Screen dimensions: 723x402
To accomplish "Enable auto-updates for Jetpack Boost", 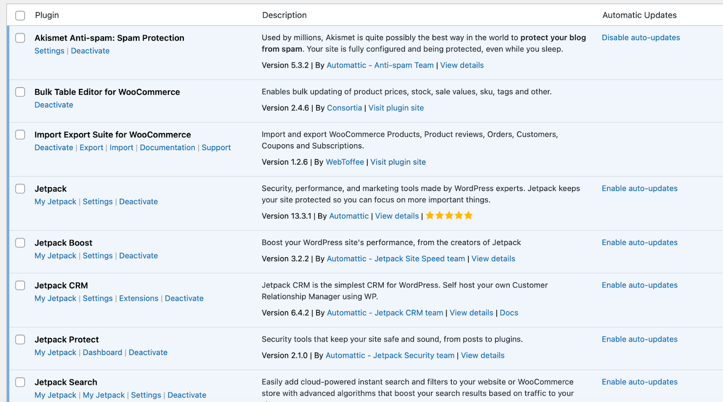I will tap(640, 243).
